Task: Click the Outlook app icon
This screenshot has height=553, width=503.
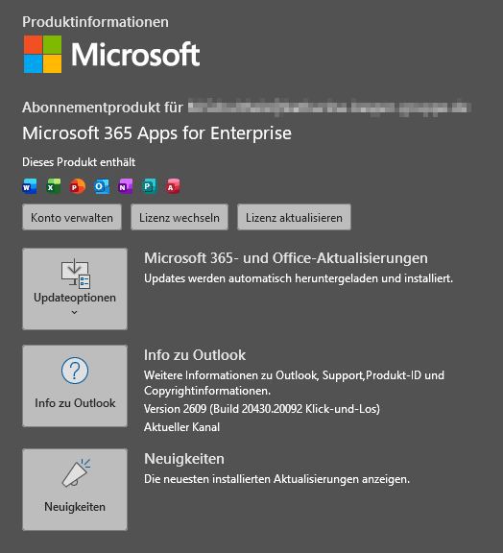Action: click(x=102, y=186)
